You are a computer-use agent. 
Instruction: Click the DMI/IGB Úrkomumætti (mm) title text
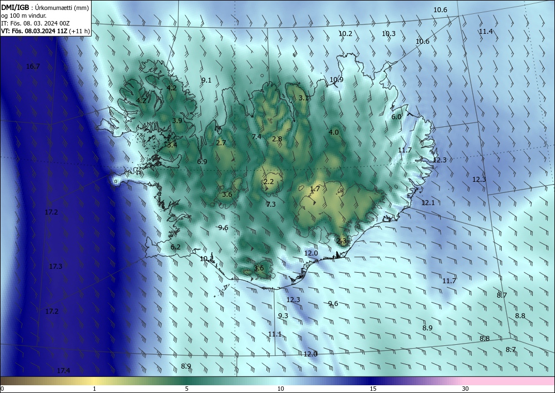[45, 8]
